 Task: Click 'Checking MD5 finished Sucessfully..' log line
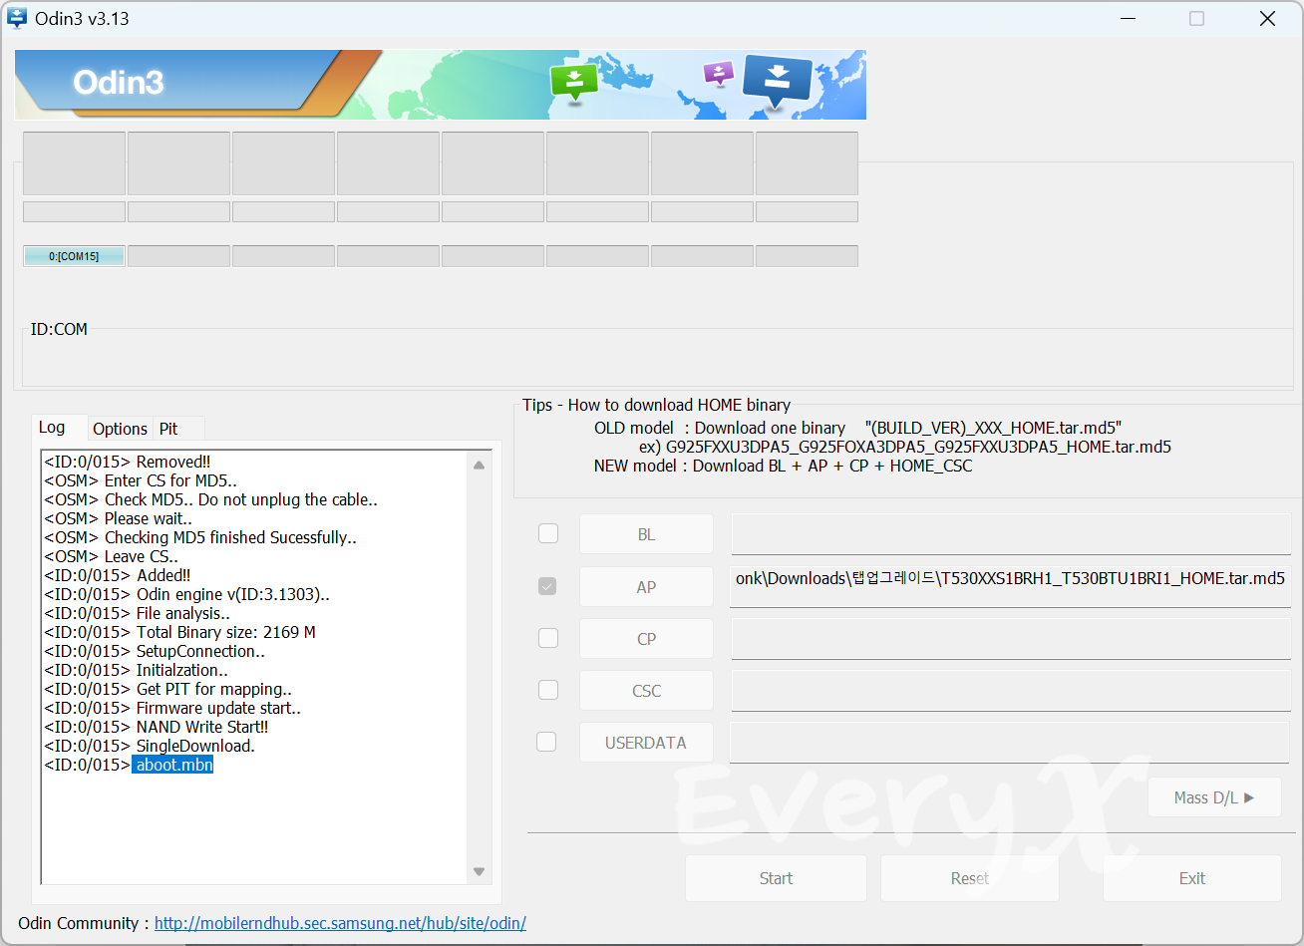[200, 537]
